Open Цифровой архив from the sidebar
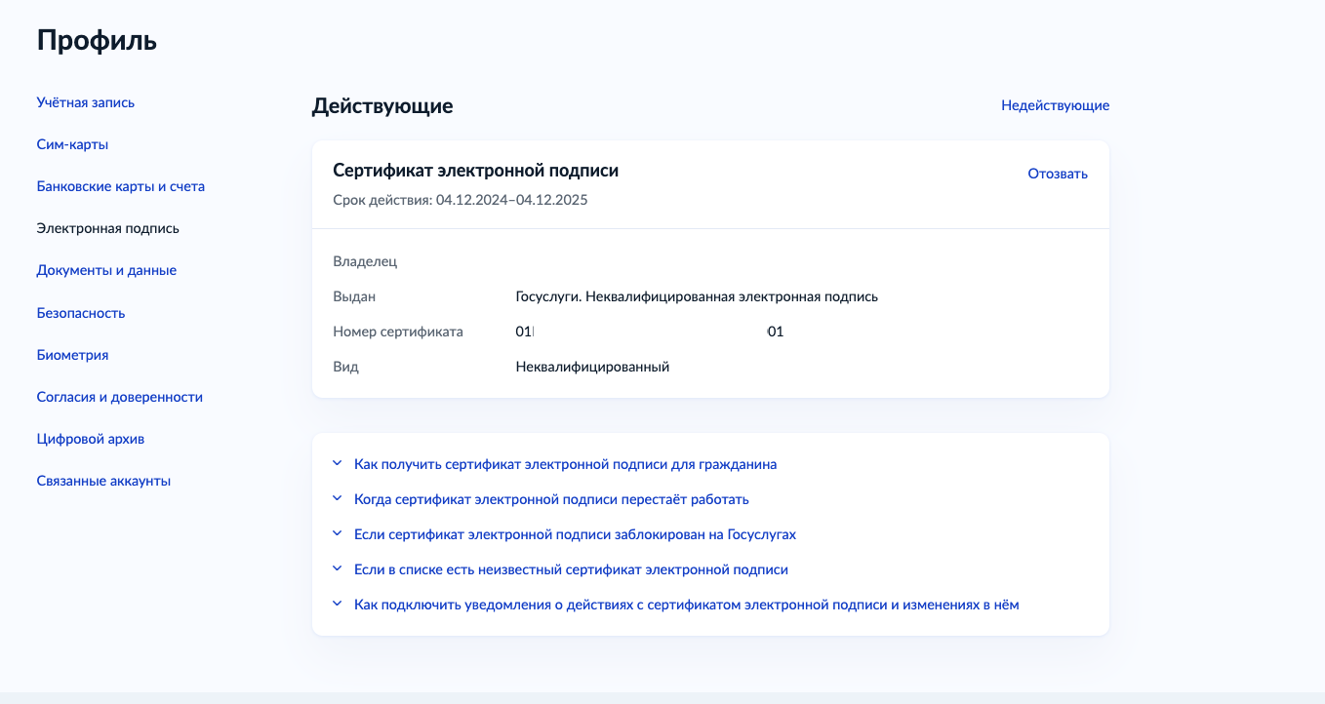Image resolution: width=1325 pixels, height=704 pixels. pyautogui.click(x=91, y=439)
